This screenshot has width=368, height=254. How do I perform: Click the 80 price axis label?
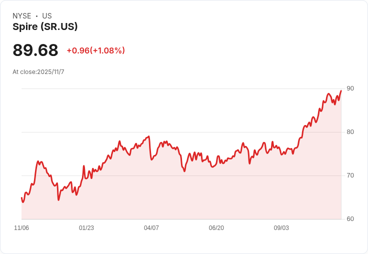coord(350,132)
